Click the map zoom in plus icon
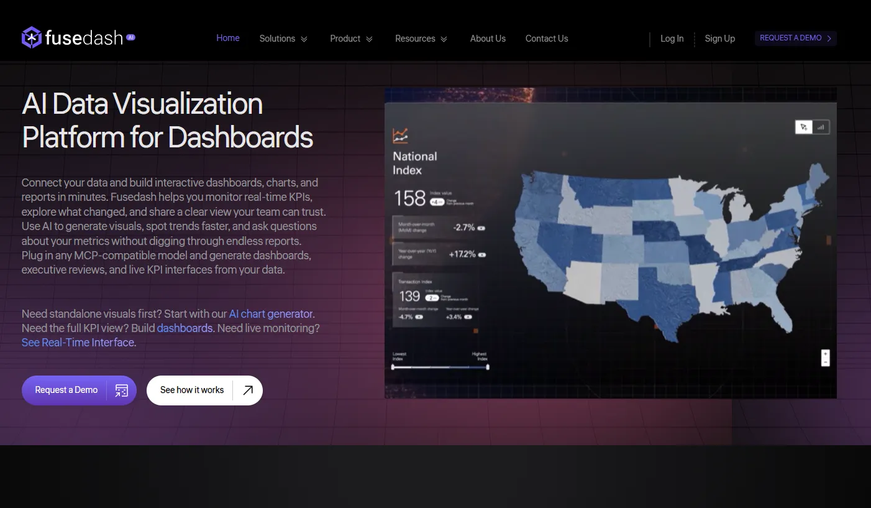 (825, 354)
